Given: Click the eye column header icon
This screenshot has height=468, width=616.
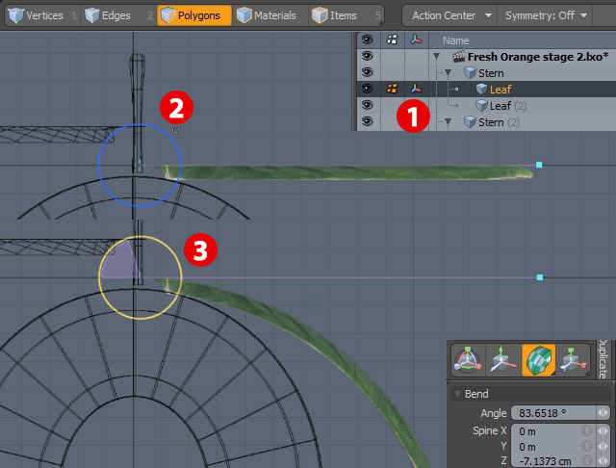Looking at the screenshot, I should point(367,39).
